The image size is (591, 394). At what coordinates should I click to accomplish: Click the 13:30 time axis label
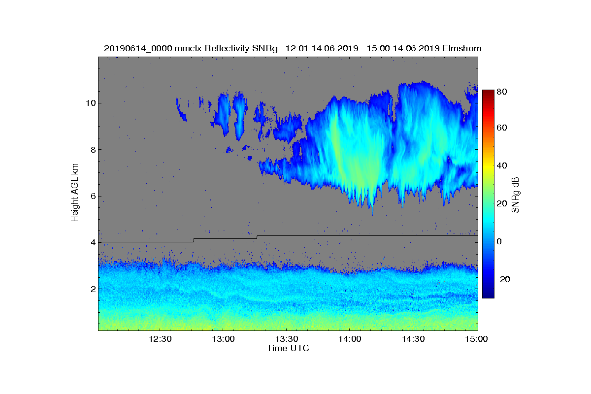287,339
